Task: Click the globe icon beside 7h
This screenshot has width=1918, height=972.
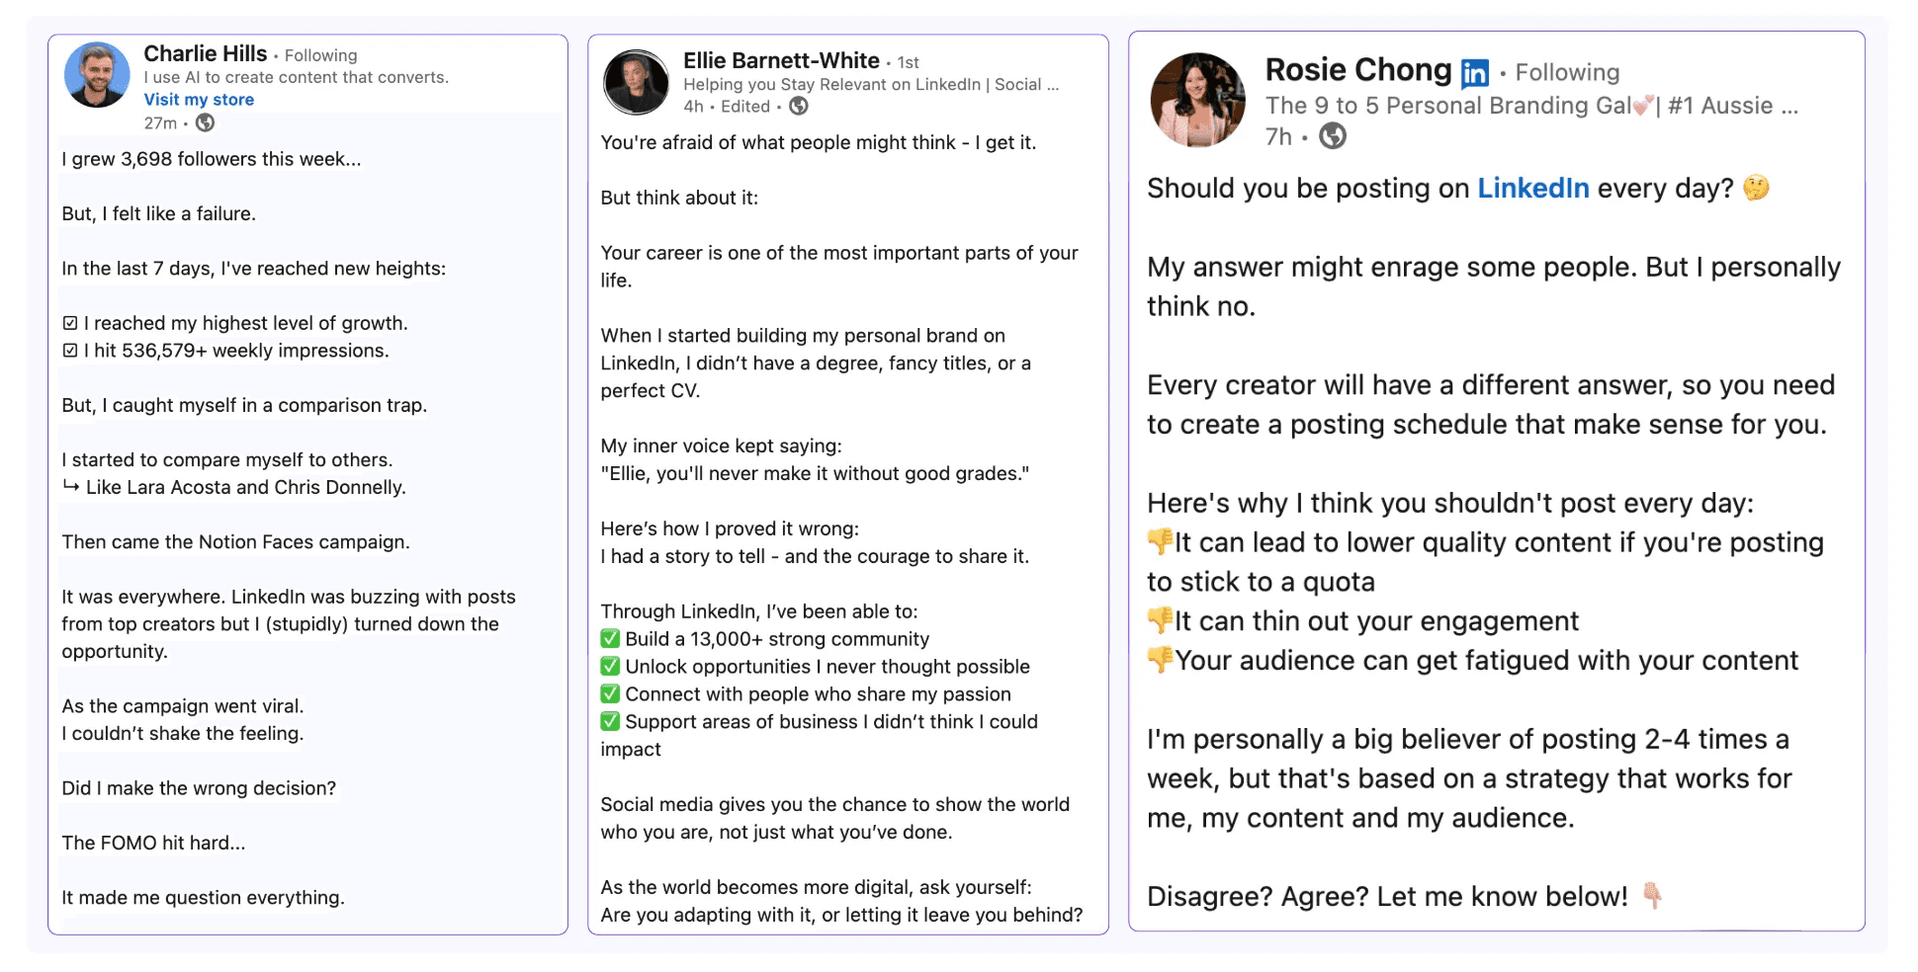Action: pos(1333,136)
